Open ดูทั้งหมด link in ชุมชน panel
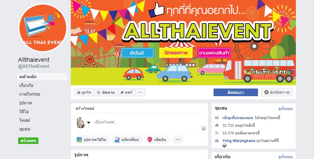 click(x=285, y=109)
